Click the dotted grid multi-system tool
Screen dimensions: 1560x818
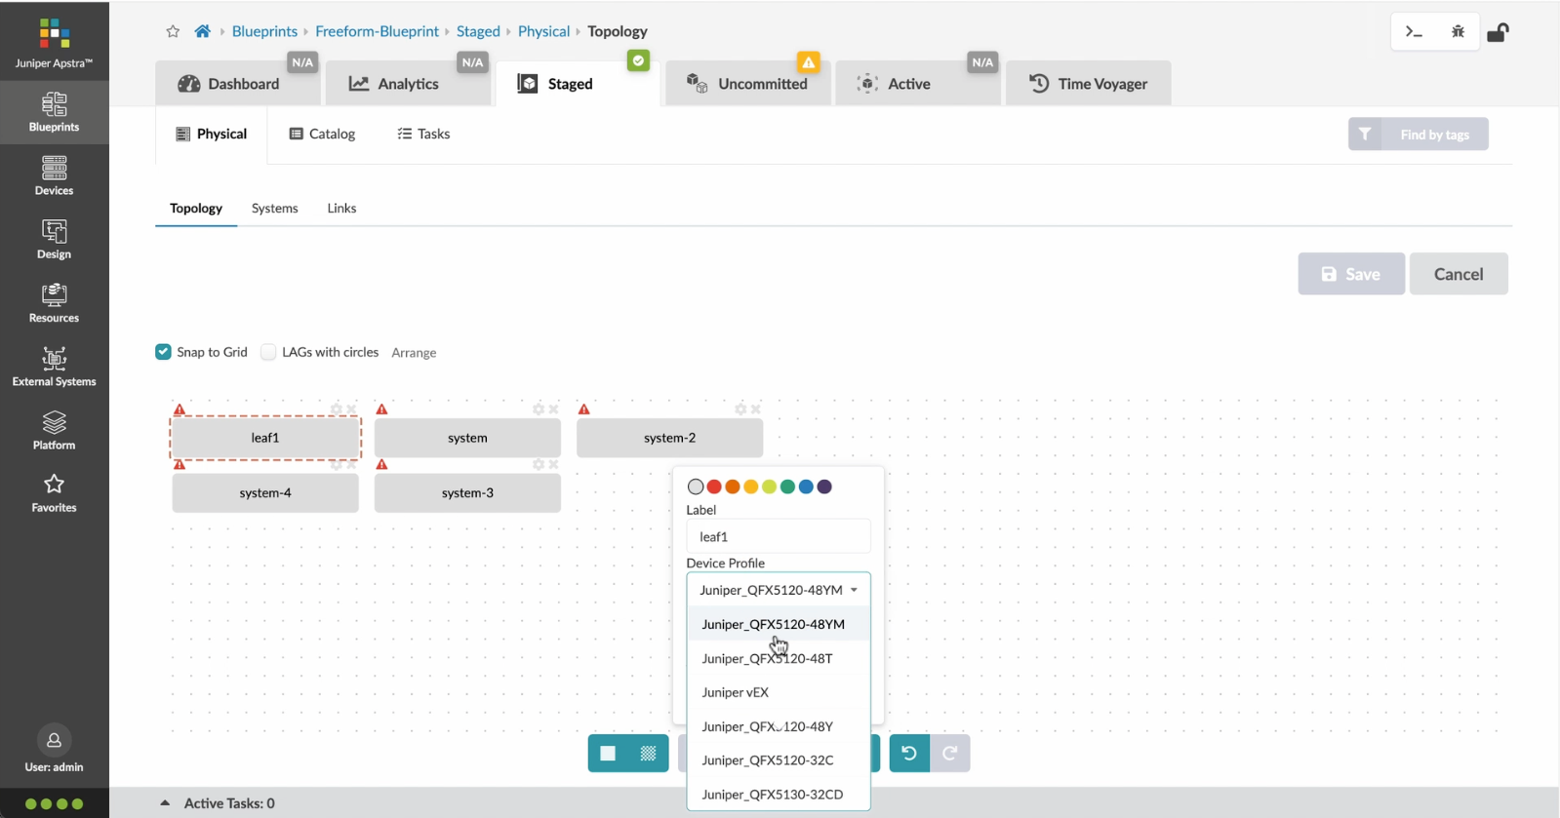pyautogui.click(x=648, y=753)
